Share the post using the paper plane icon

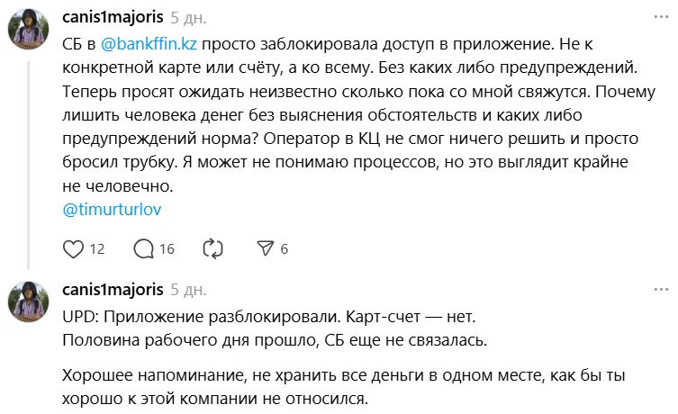pyautogui.click(x=266, y=248)
